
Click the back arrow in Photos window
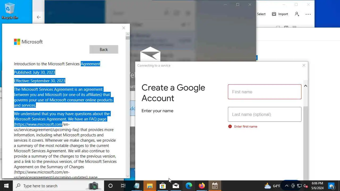pos(39,17)
